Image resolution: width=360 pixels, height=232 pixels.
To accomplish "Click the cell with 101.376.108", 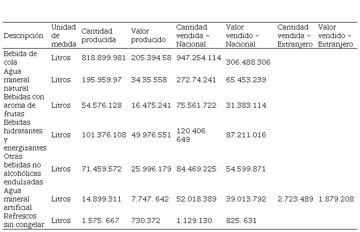I will point(104,135).
